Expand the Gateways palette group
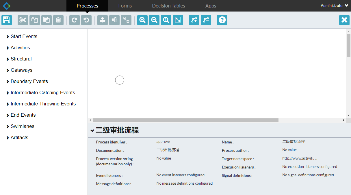Viewport: 351px width, 195px height. coord(21,70)
